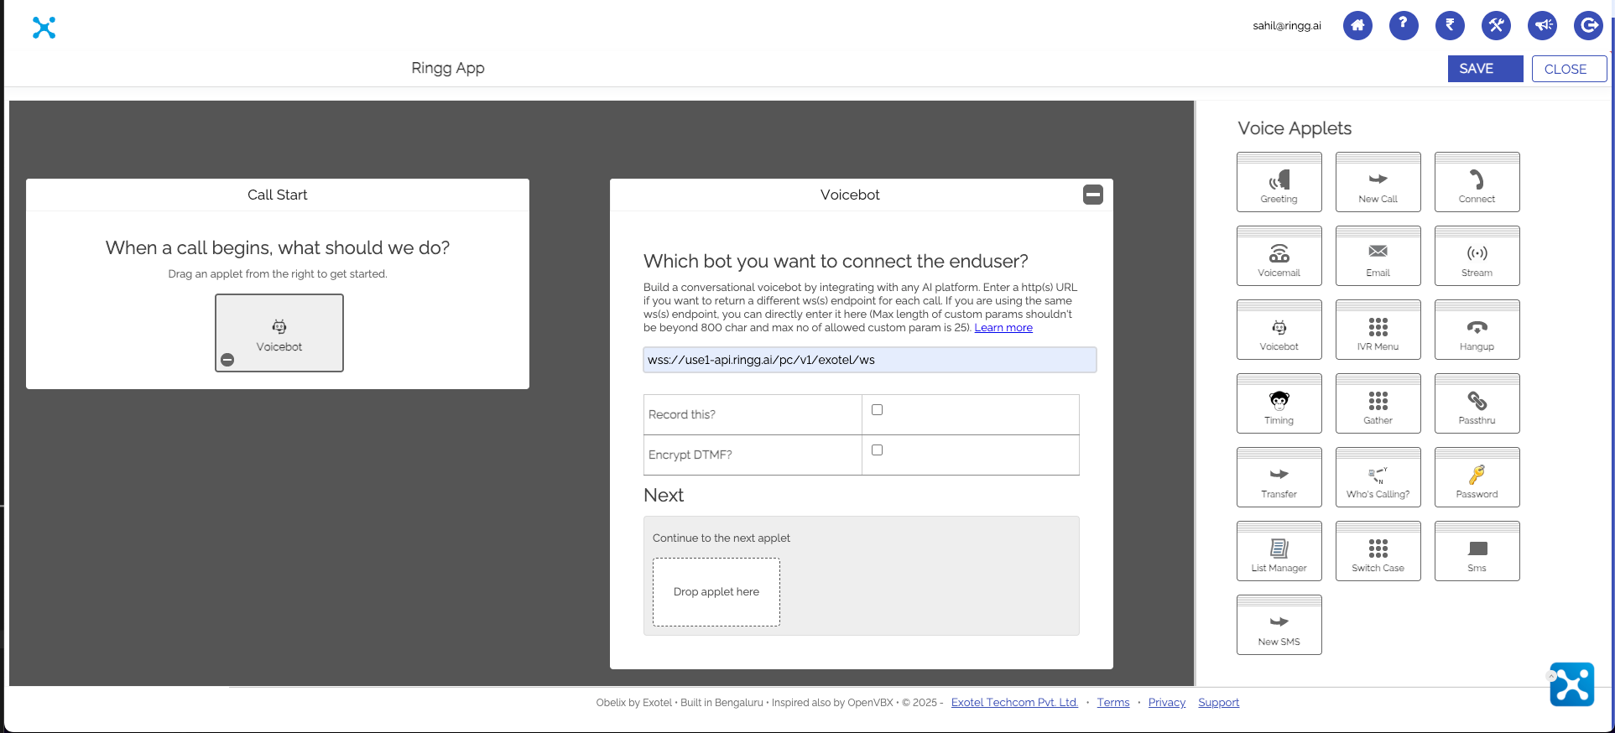
Task: Click the Ringg App title
Action: 448,69
